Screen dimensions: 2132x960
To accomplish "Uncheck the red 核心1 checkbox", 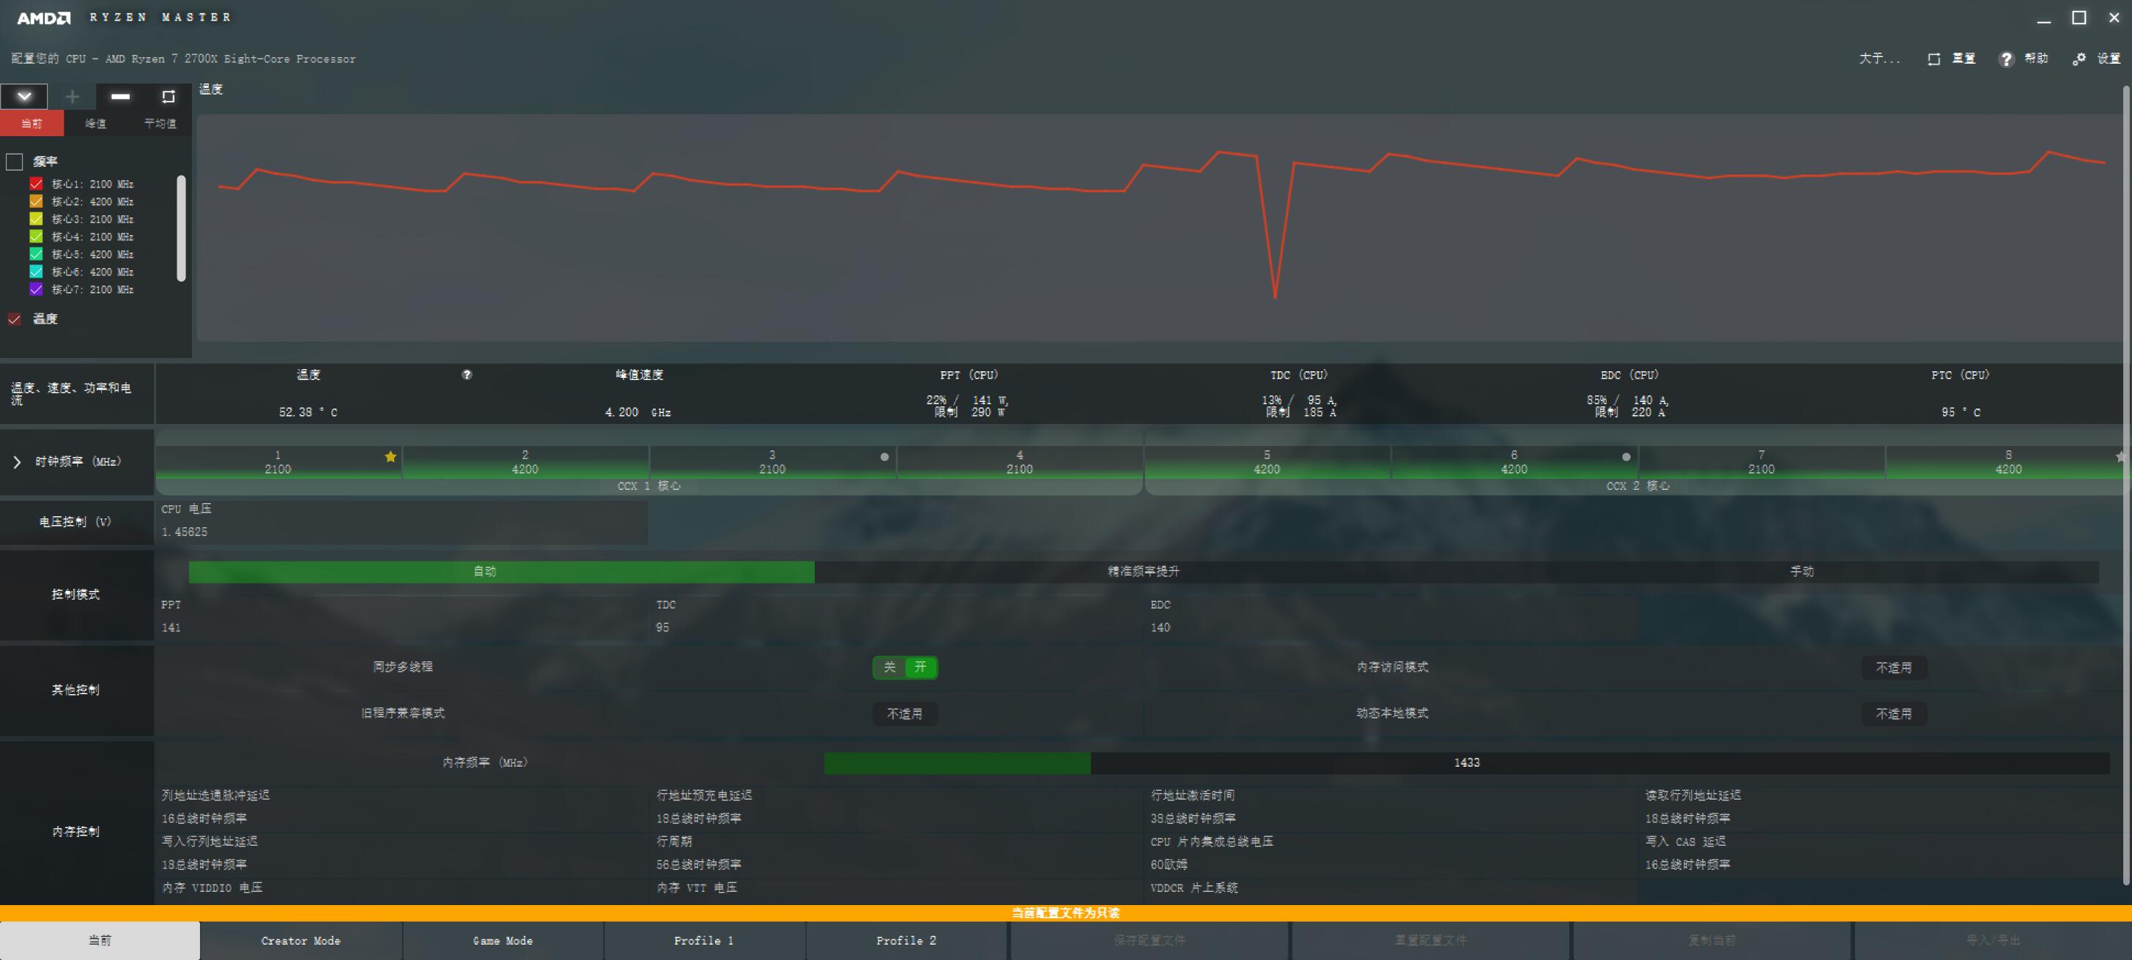I will coord(36,184).
